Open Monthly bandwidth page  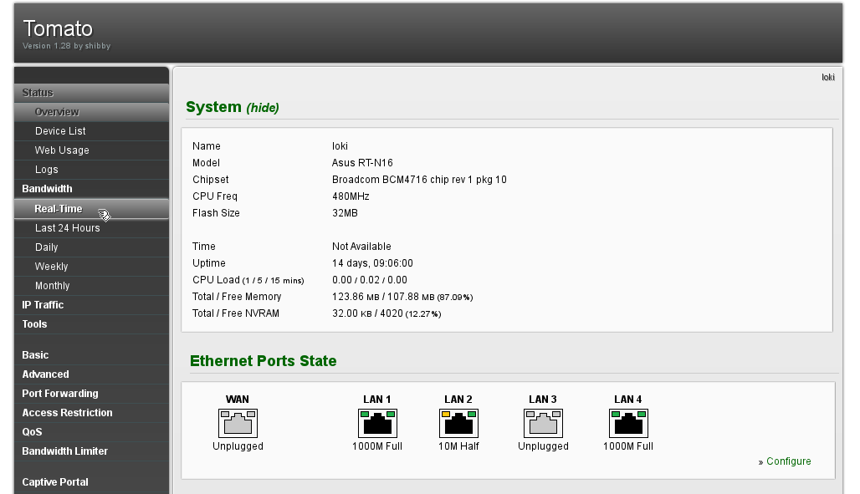91,286
